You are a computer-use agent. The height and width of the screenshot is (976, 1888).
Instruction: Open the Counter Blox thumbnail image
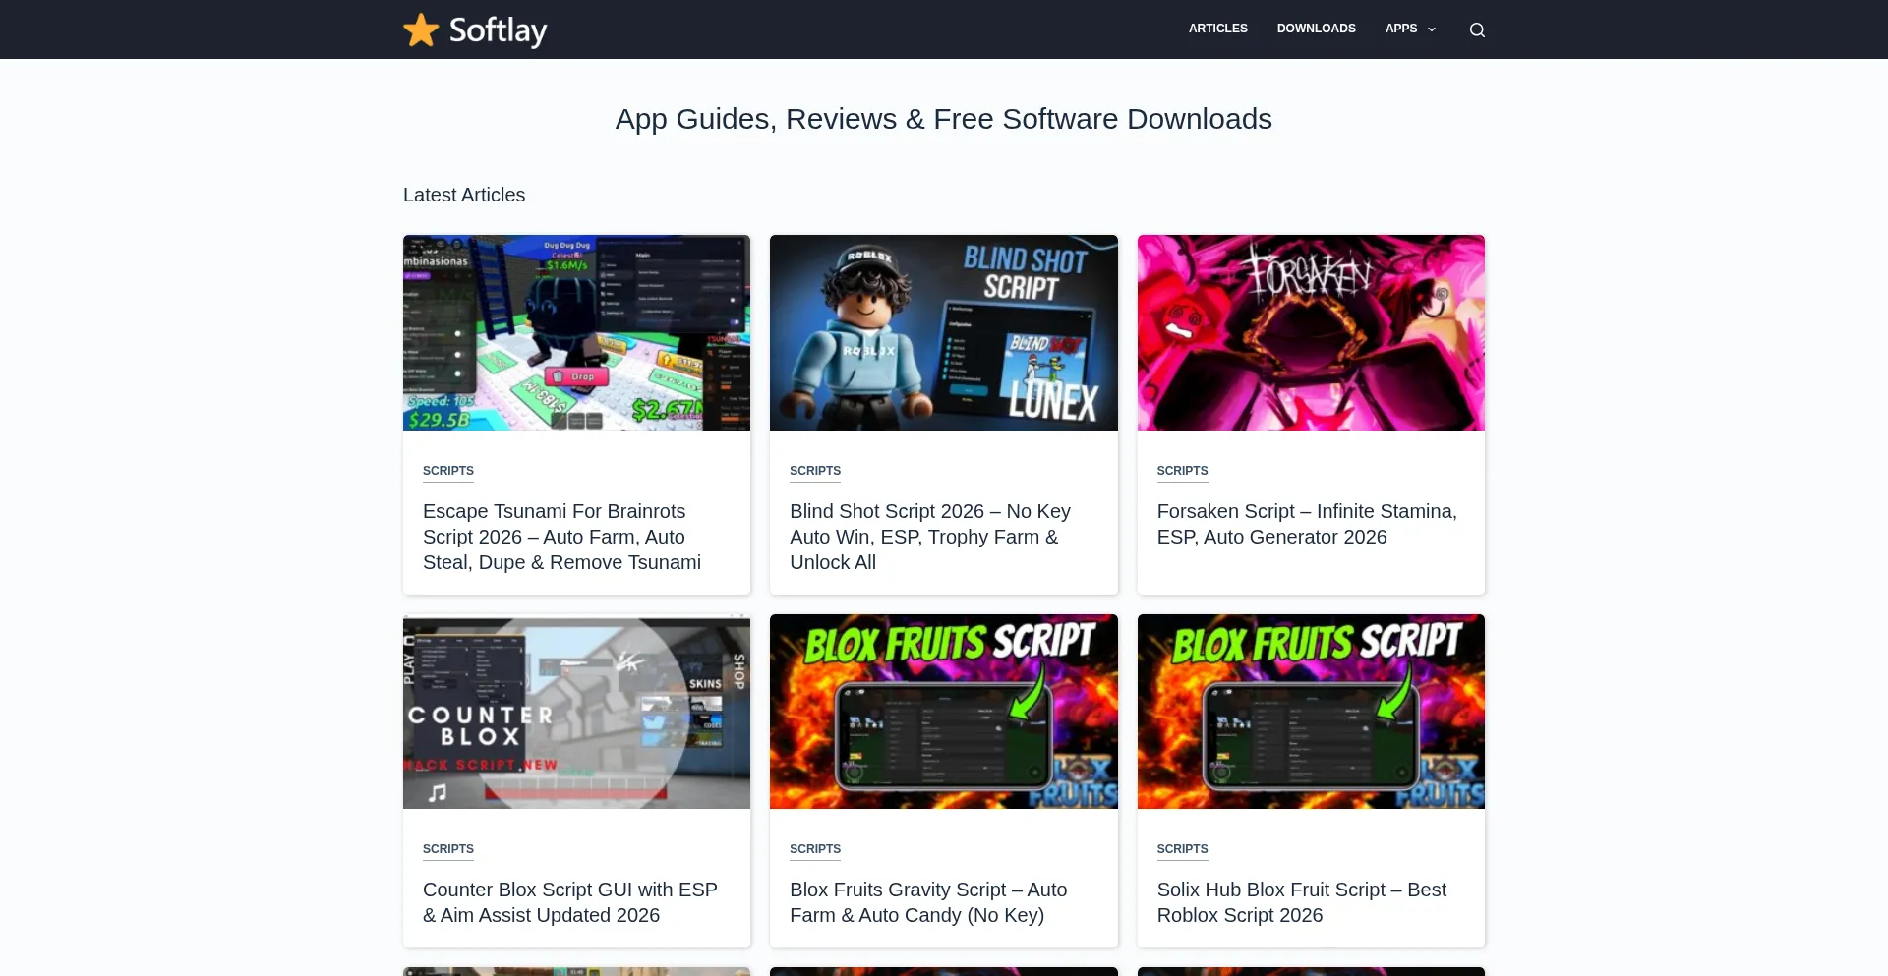pyautogui.click(x=576, y=712)
